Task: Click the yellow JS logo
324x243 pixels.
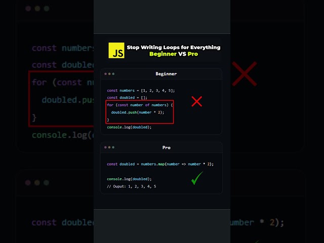Action: (116, 51)
